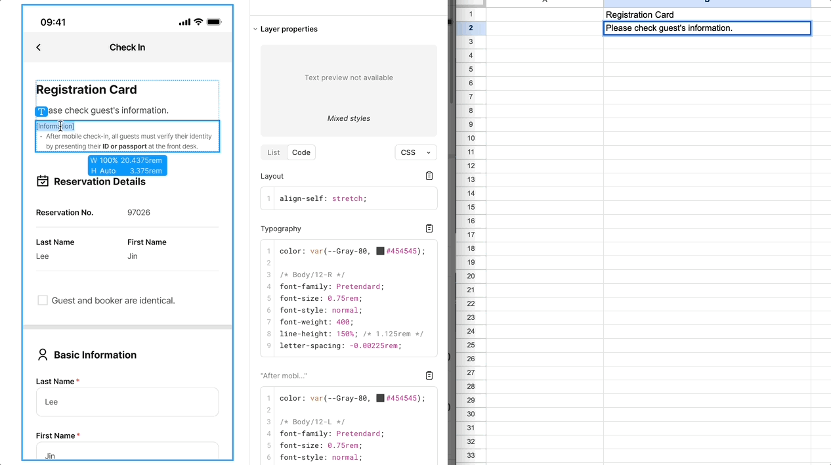The width and height of the screenshot is (831, 465).
Task: Select spreadsheet row header 20
Action: [471, 277]
